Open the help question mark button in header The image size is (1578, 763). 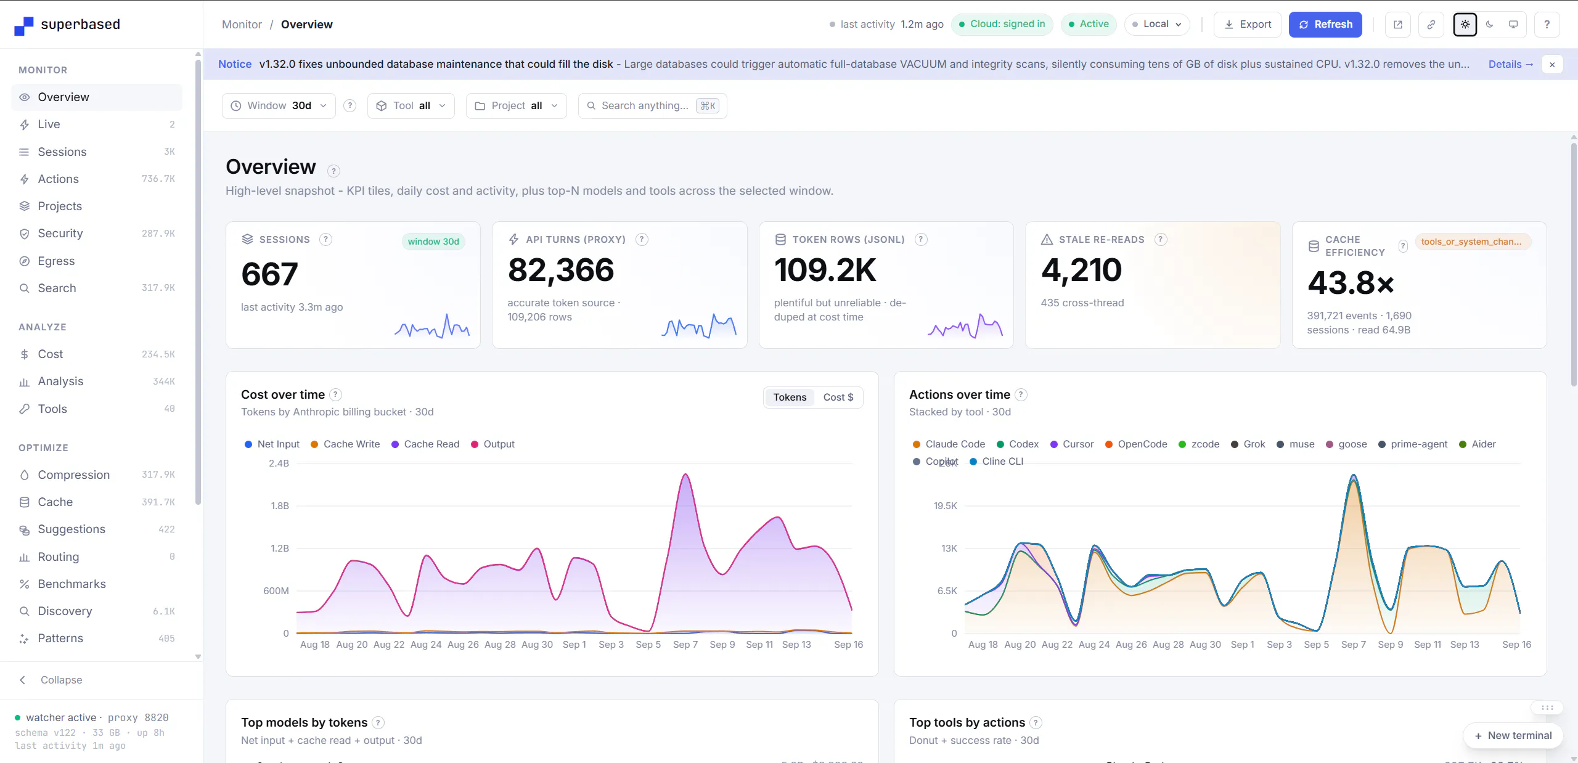point(1547,25)
